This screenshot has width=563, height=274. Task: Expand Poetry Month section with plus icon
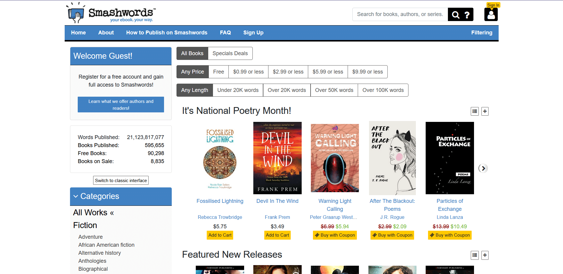pos(485,111)
